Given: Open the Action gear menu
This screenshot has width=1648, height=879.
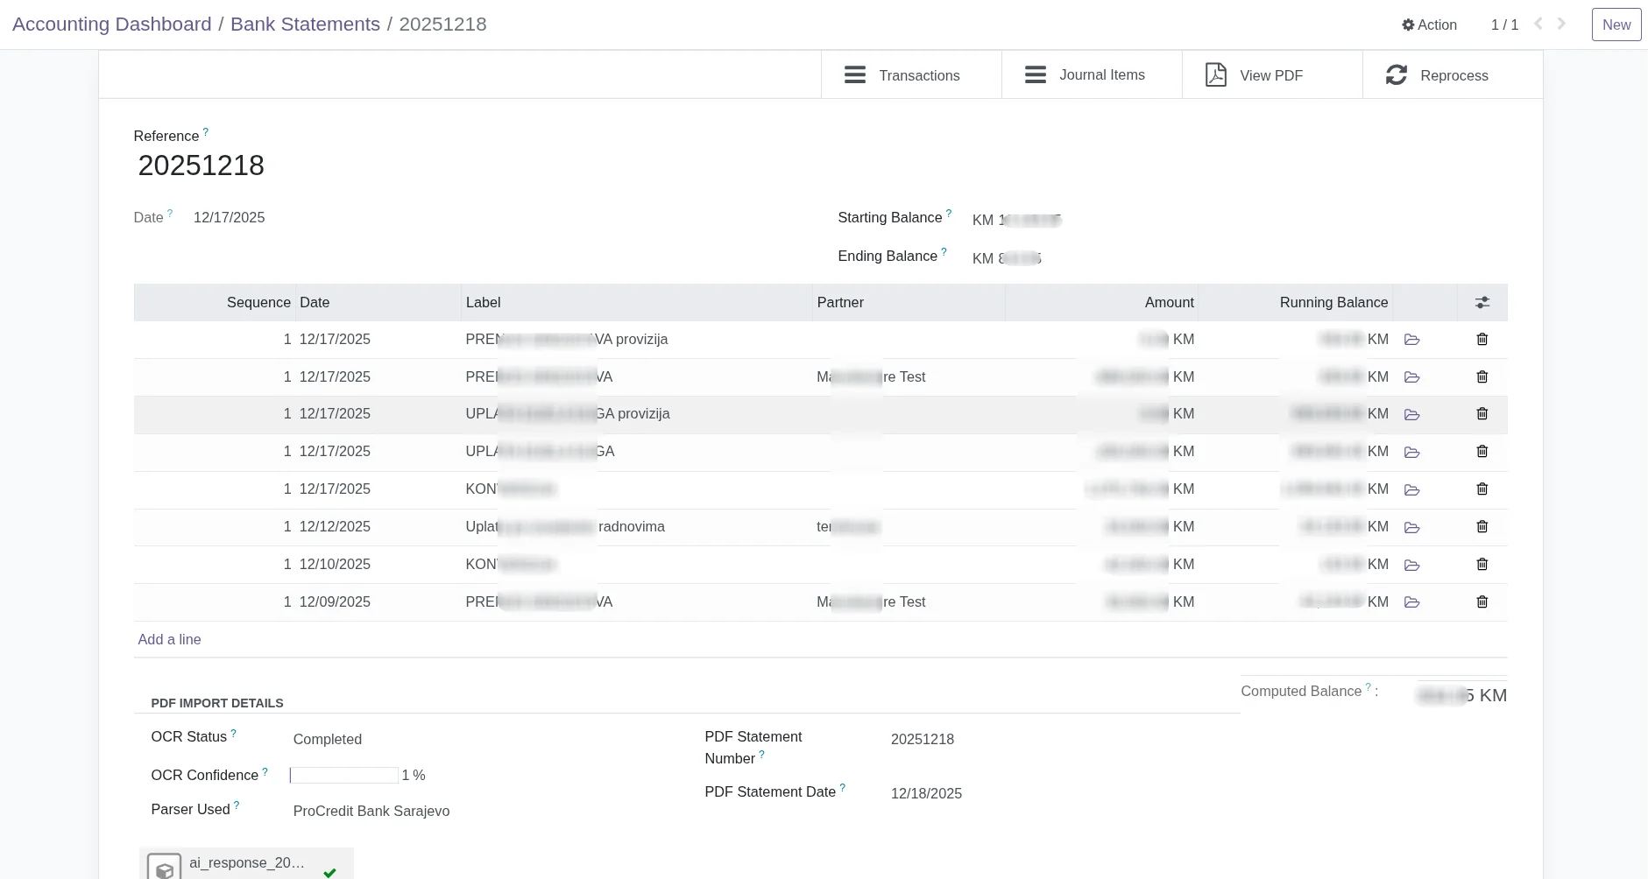Looking at the screenshot, I should point(1429,25).
